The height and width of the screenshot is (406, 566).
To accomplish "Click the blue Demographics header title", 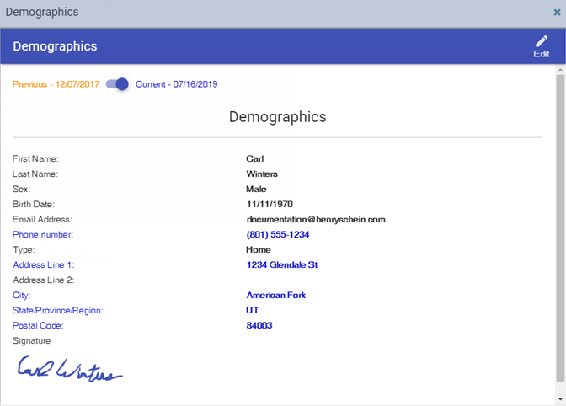I will point(55,46).
